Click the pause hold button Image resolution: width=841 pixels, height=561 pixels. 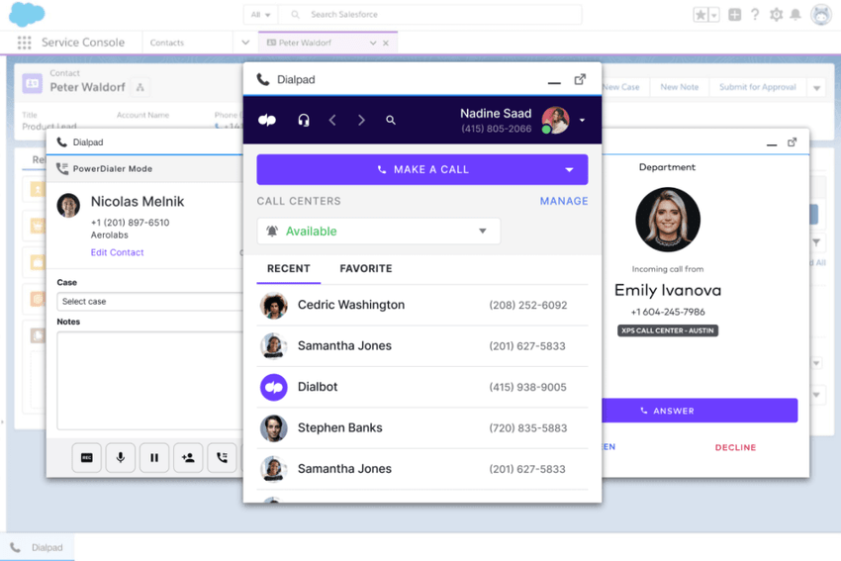point(154,457)
